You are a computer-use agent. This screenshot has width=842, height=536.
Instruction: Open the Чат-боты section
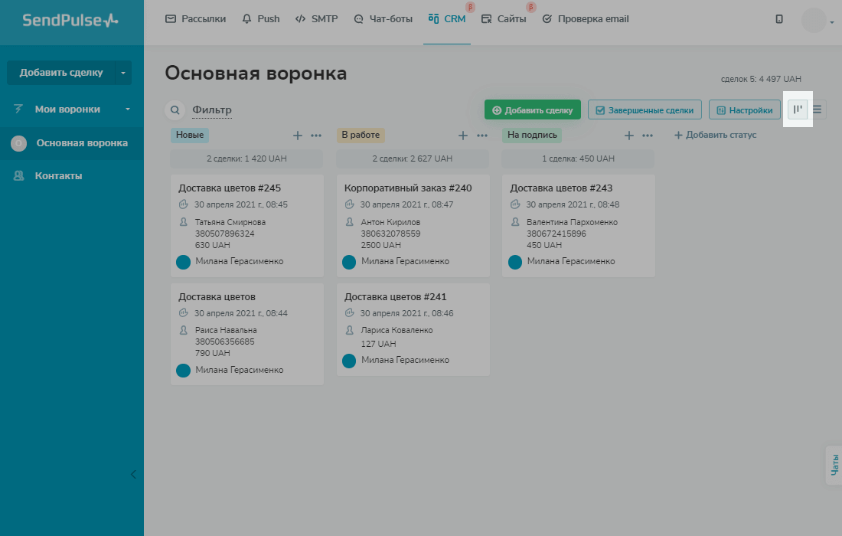(x=383, y=18)
